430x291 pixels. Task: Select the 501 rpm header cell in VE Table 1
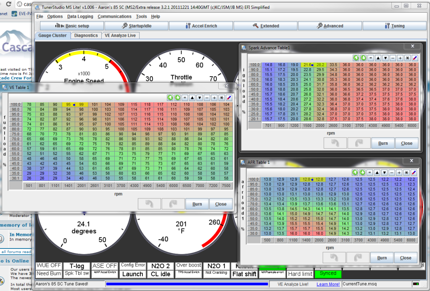pyautogui.click(x=29, y=186)
